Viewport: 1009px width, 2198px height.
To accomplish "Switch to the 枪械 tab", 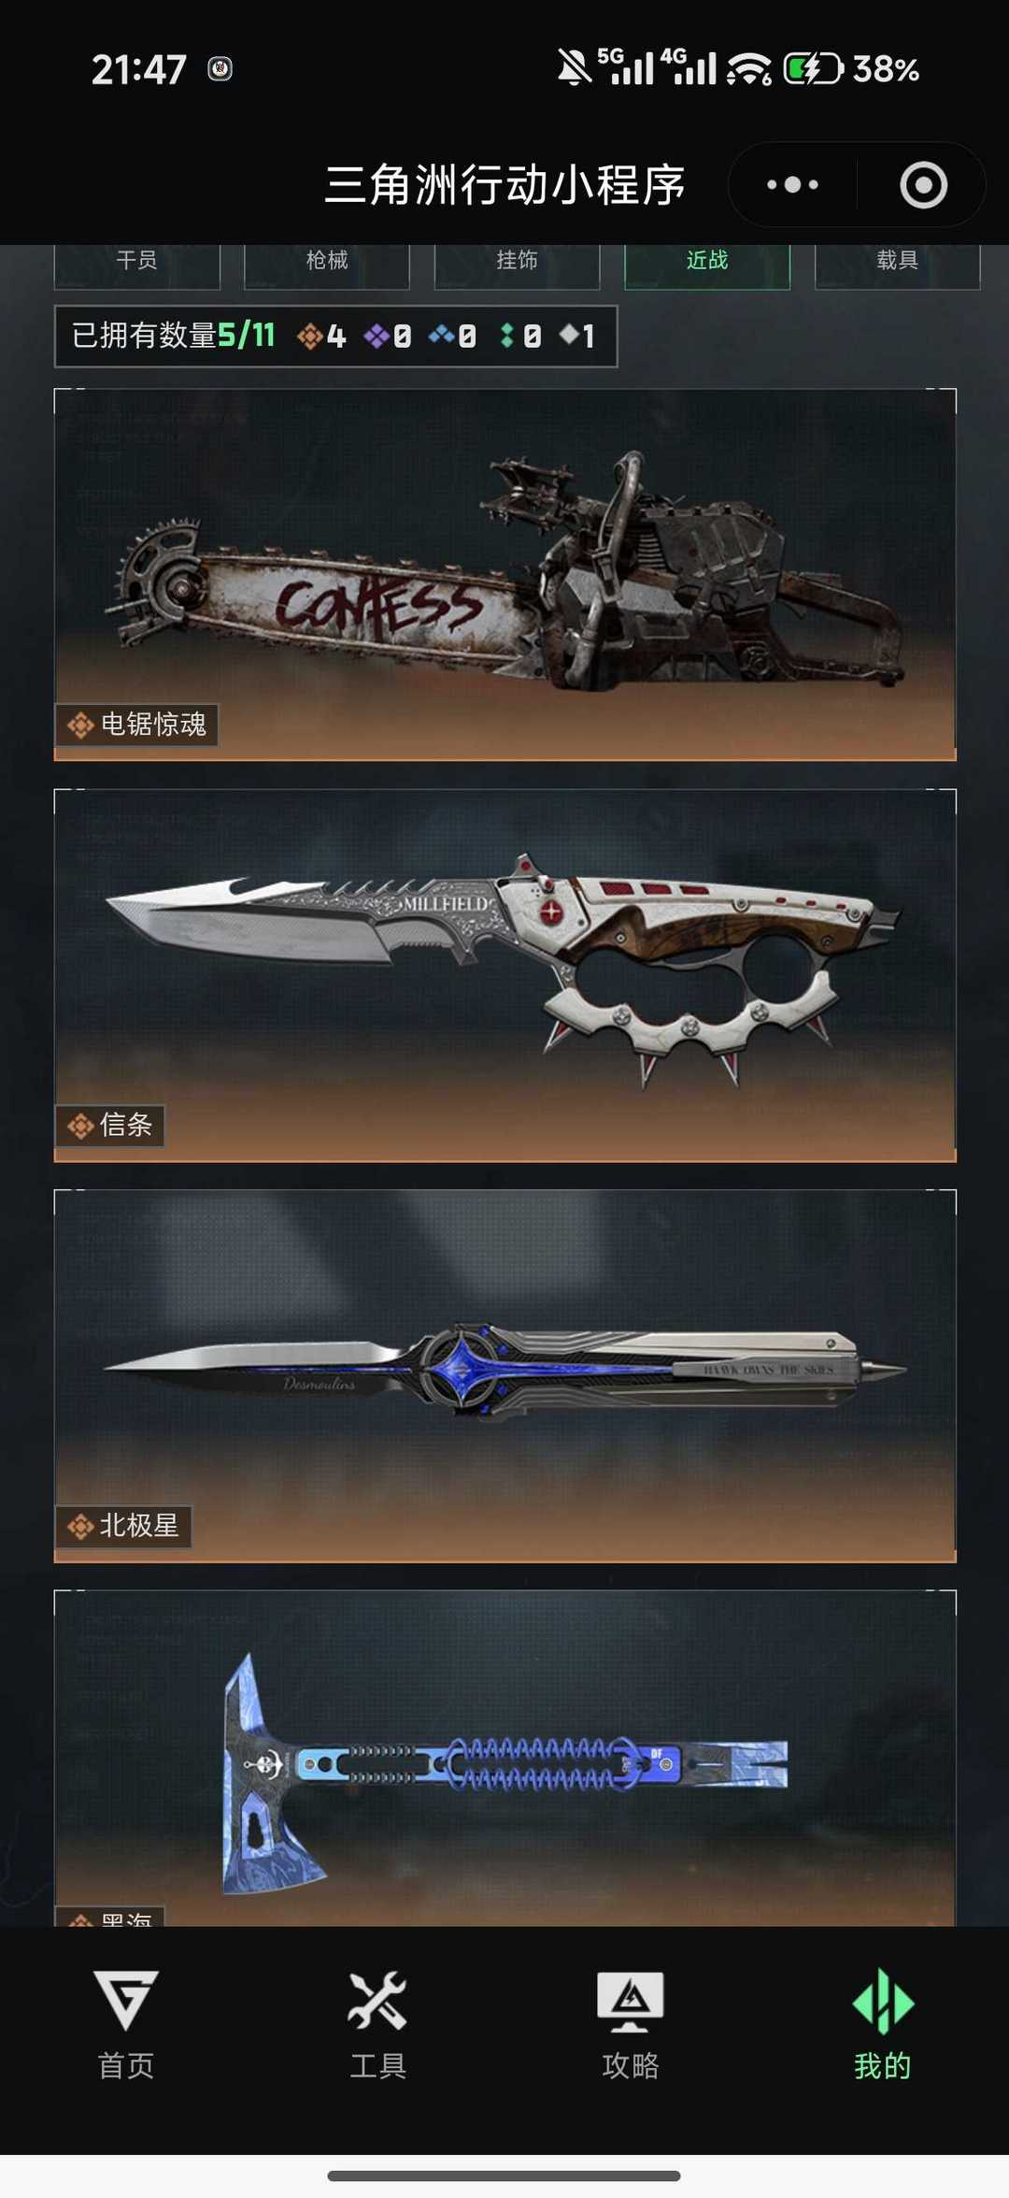I will 327,262.
